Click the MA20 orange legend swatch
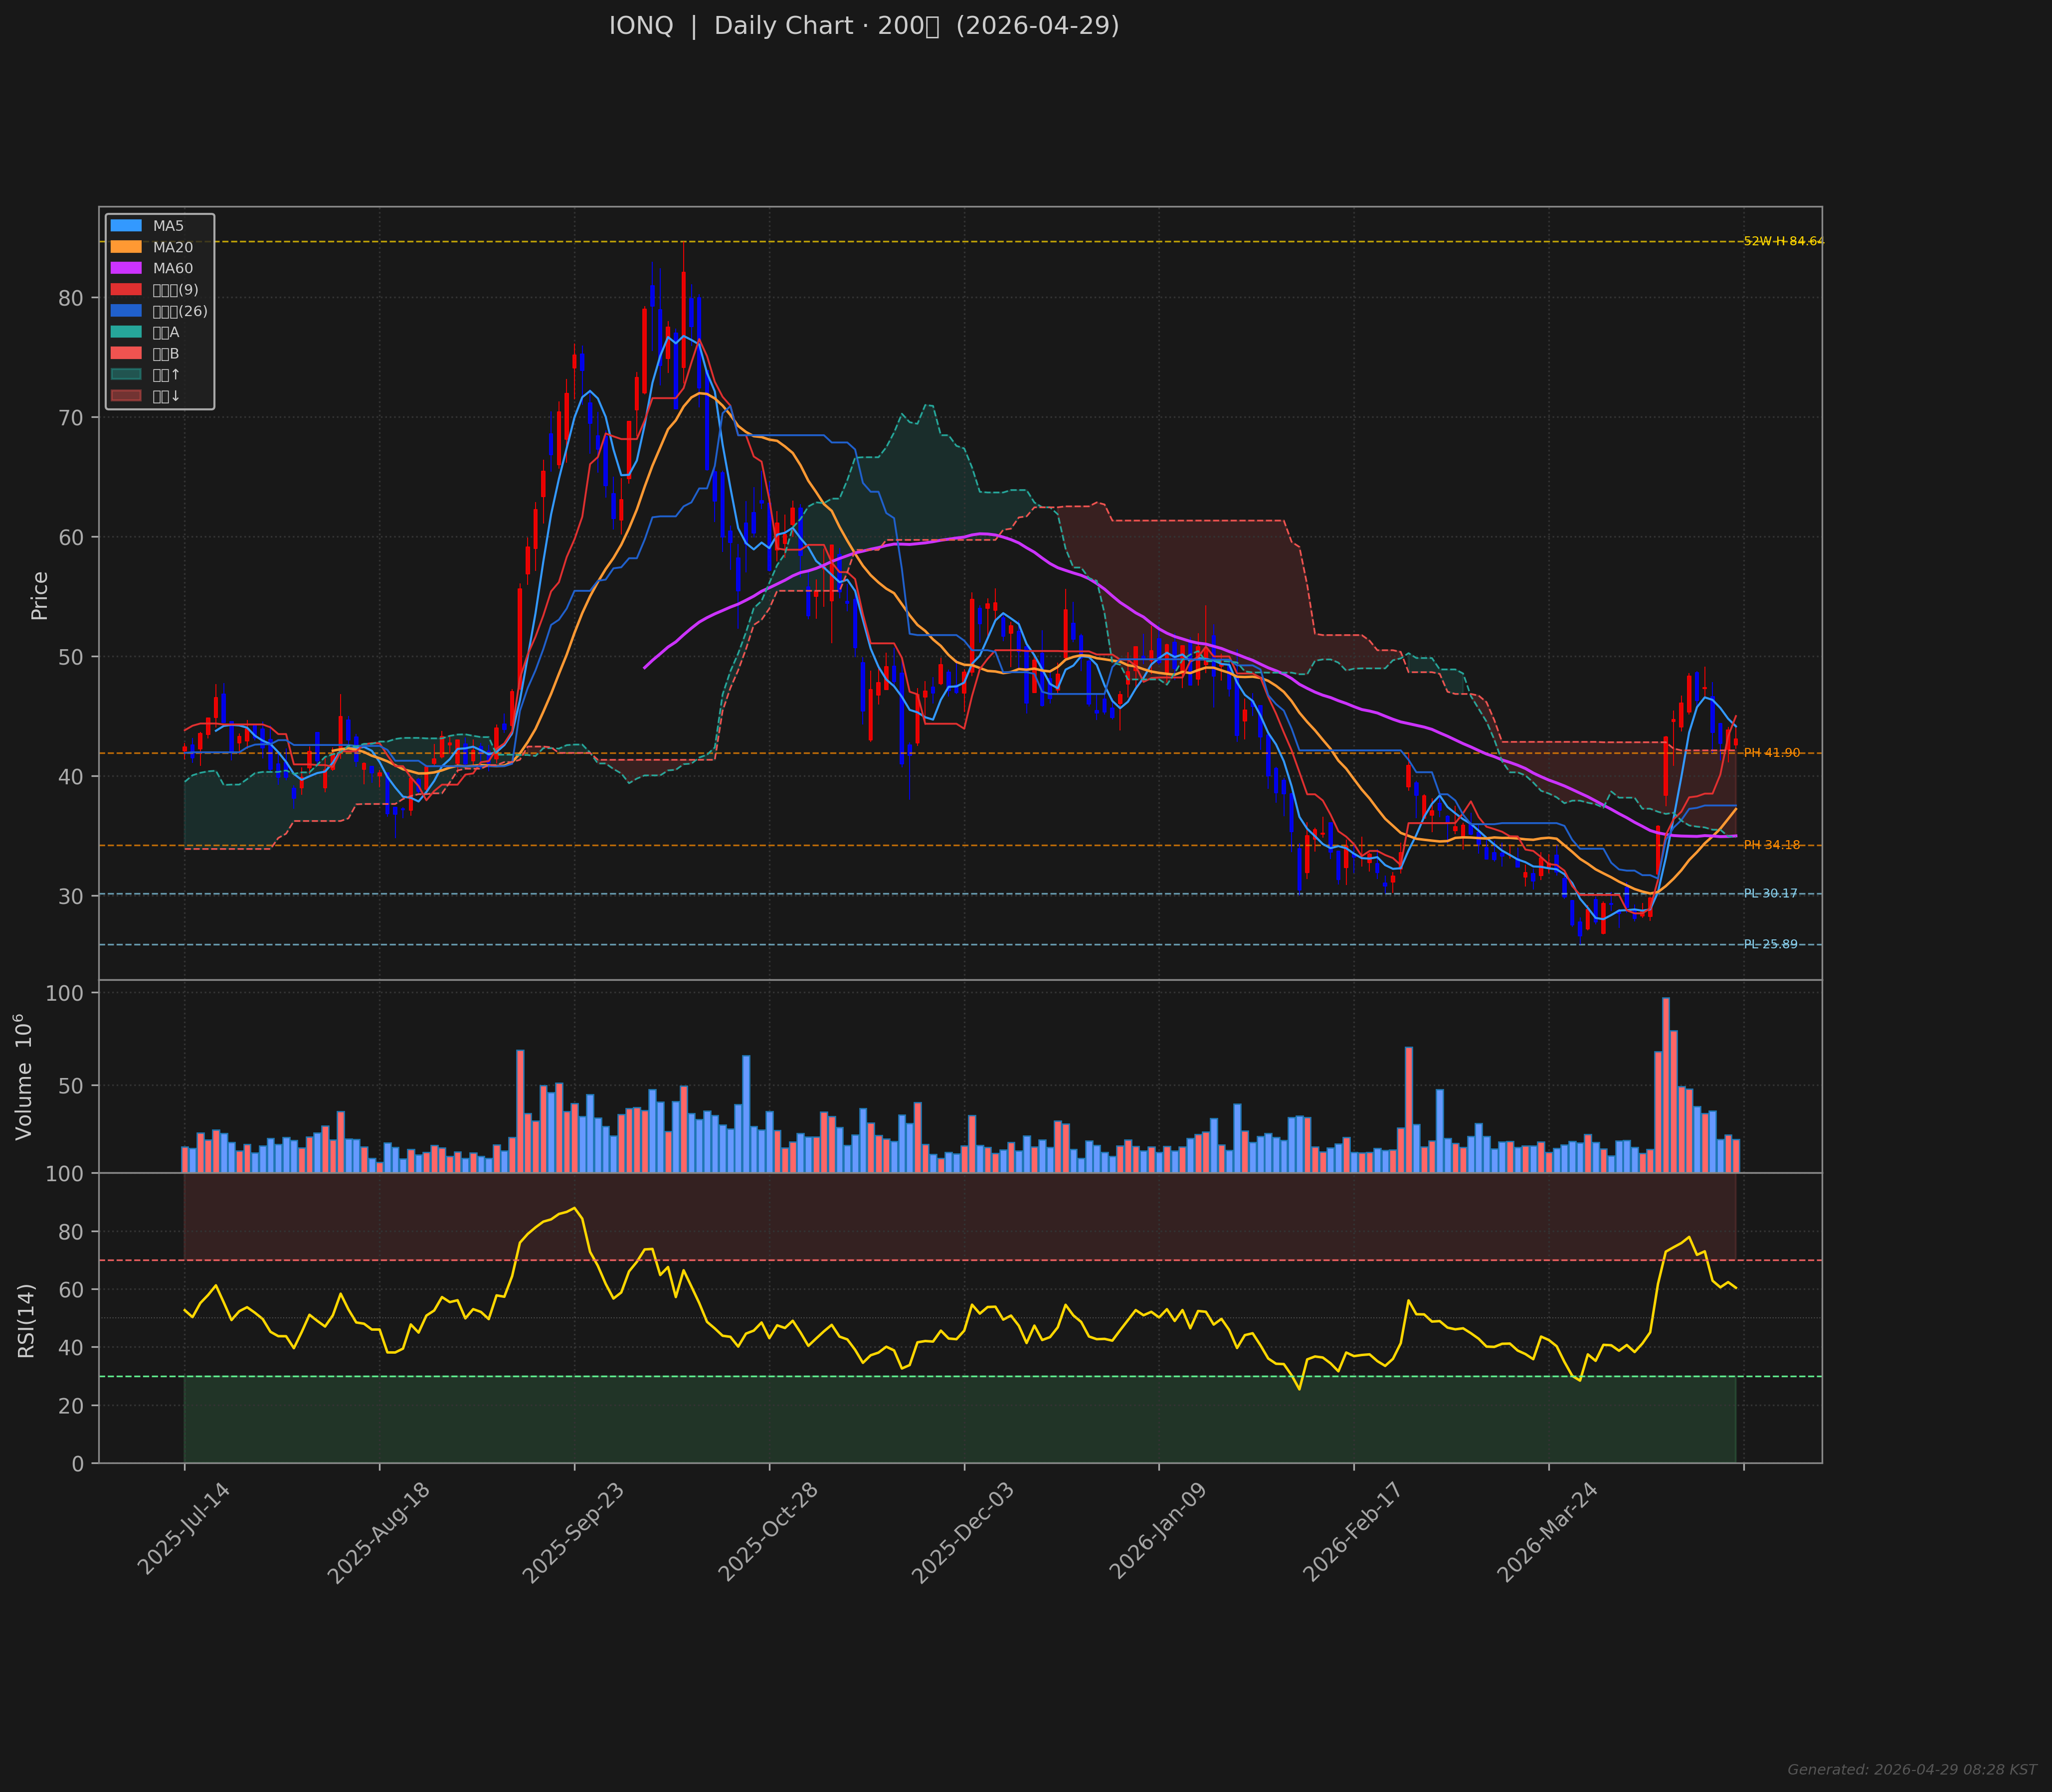The height and width of the screenshot is (1792, 2052). pyautogui.click(x=126, y=247)
